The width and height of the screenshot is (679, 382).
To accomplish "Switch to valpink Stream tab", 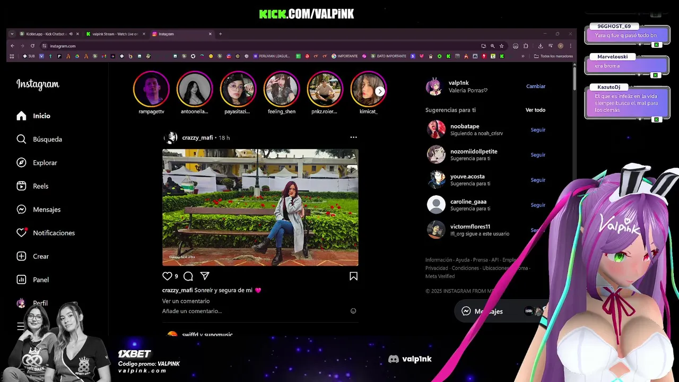I will point(115,34).
